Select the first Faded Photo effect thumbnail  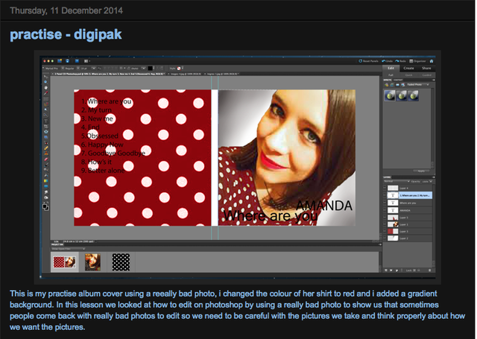(x=390, y=95)
